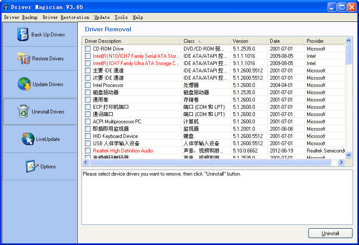Tick the 通讯端口 checkbox

pos(87,114)
